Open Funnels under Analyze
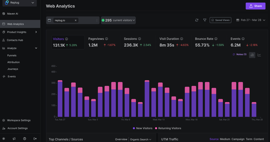The width and height of the screenshot is (270, 142). click(x=12, y=55)
